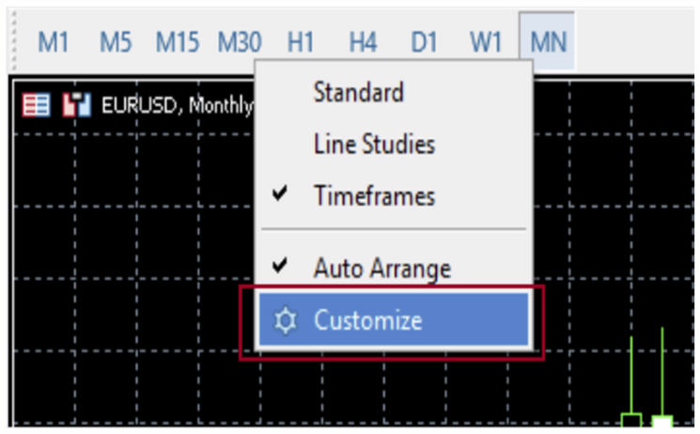The width and height of the screenshot is (700, 434).
Task: Switch to the M1 timeframe
Action: 54,42
